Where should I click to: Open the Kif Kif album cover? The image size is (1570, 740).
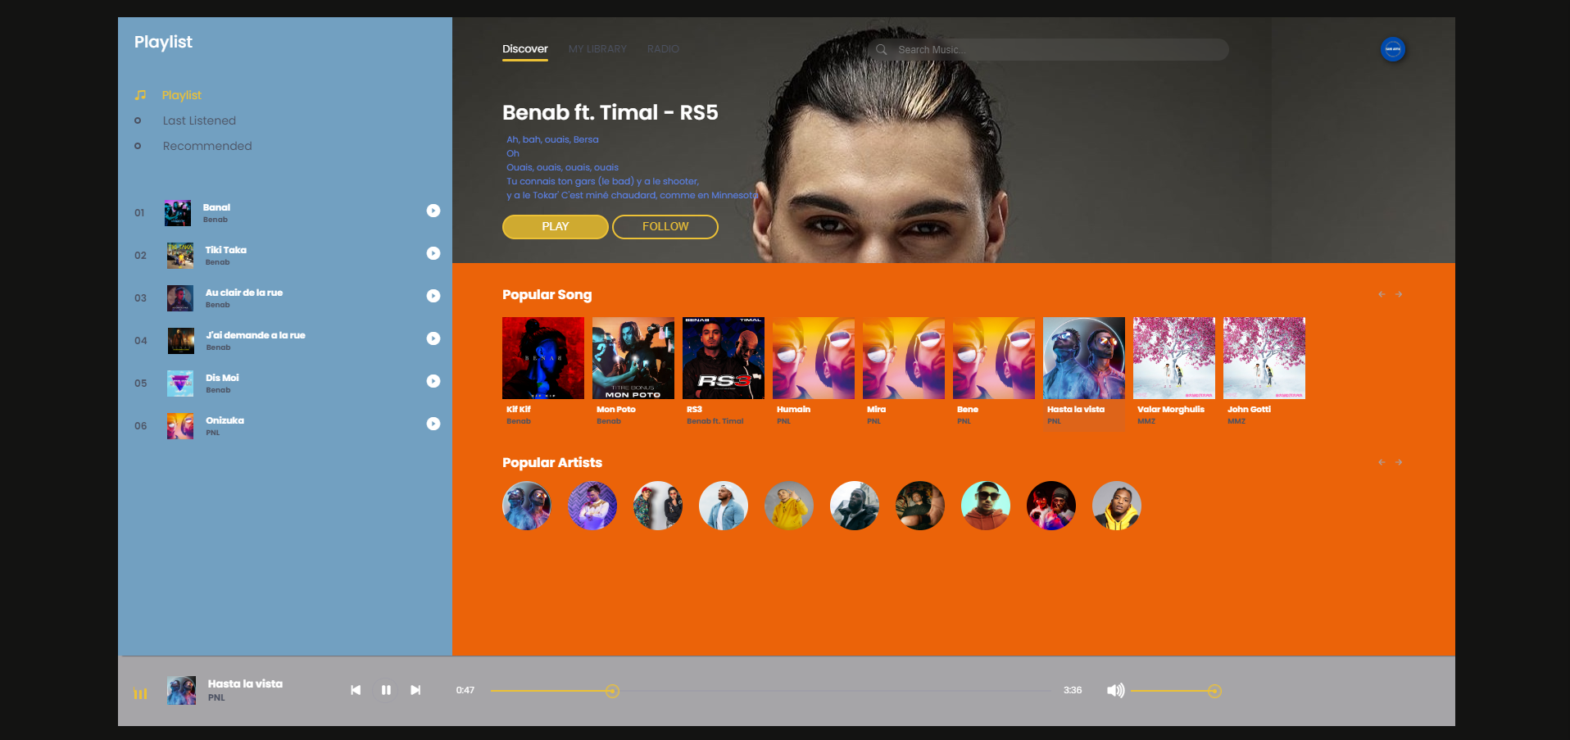coord(543,358)
